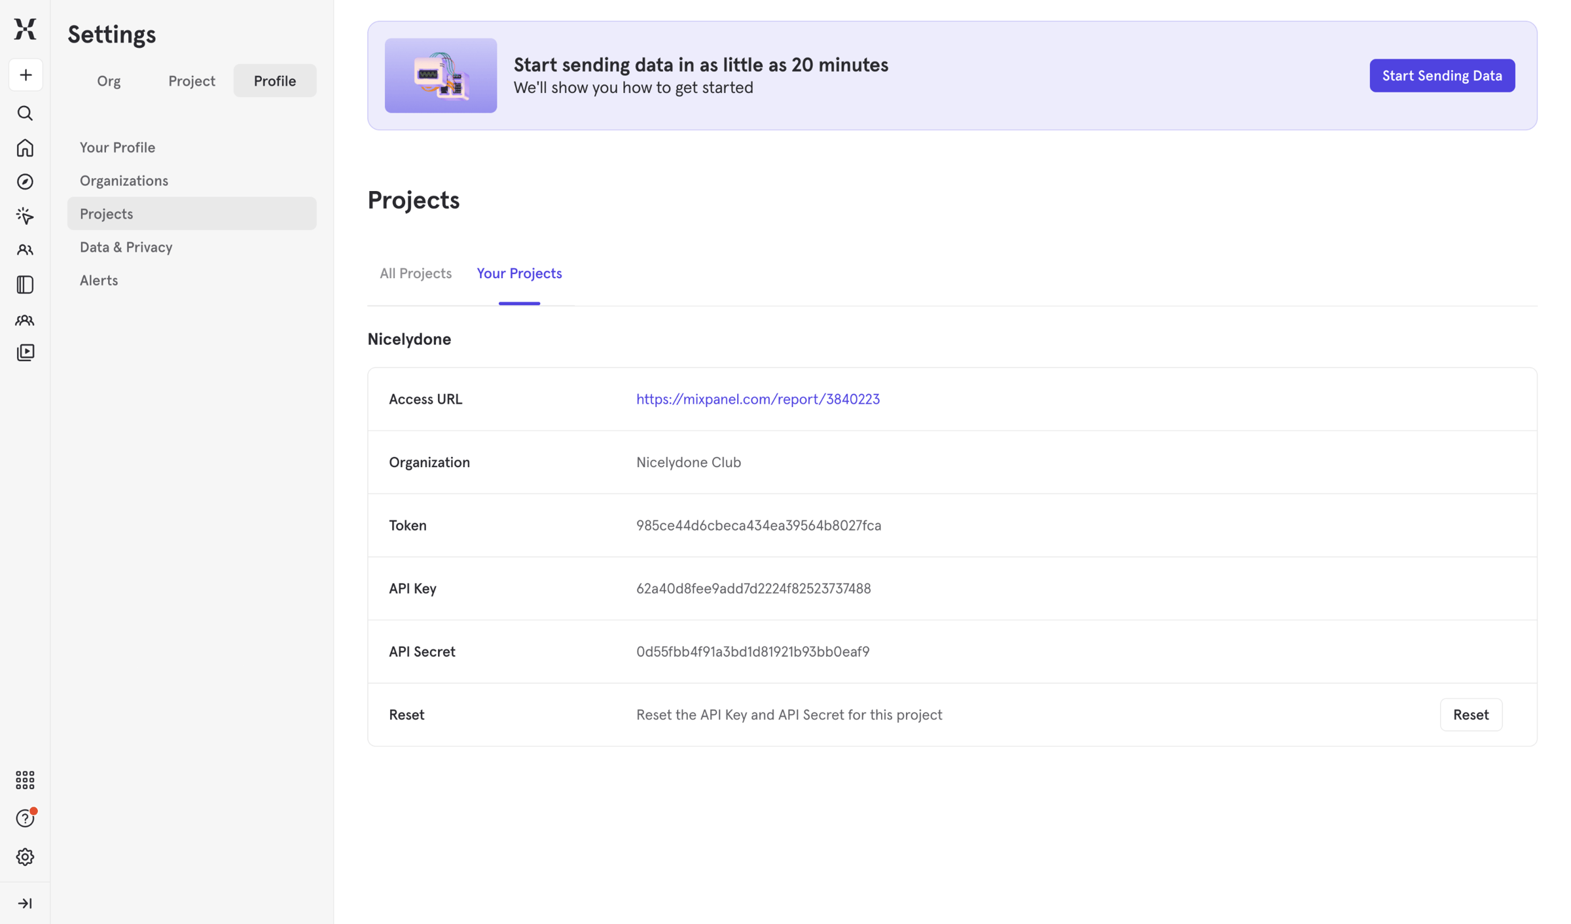The width and height of the screenshot is (1571, 924).
Task: Click the Start Sending Data button
Action: click(x=1442, y=75)
